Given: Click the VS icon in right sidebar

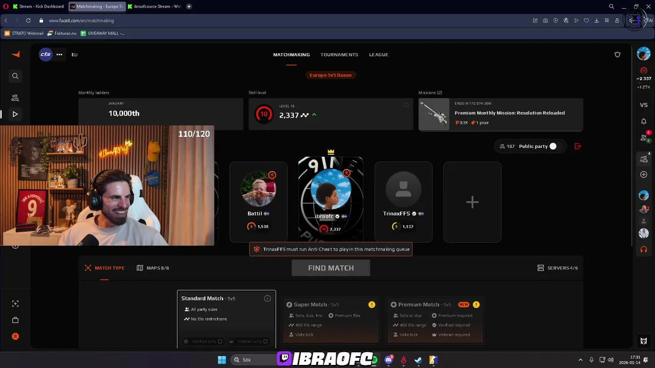Looking at the screenshot, I should [x=644, y=105].
